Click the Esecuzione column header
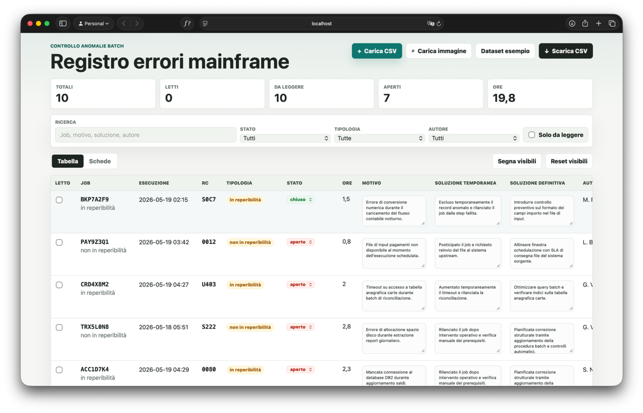This screenshot has width=643, height=413. point(154,183)
